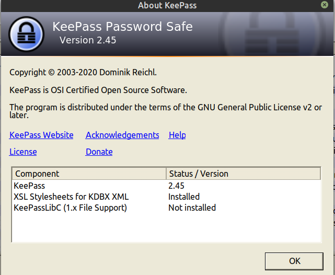The height and width of the screenshot is (275, 335).
Task: Select the KeePass component row
Action: (166, 186)
